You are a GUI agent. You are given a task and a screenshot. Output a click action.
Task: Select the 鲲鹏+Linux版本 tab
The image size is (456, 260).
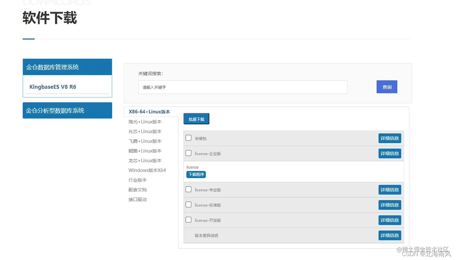tap(145, 151)
